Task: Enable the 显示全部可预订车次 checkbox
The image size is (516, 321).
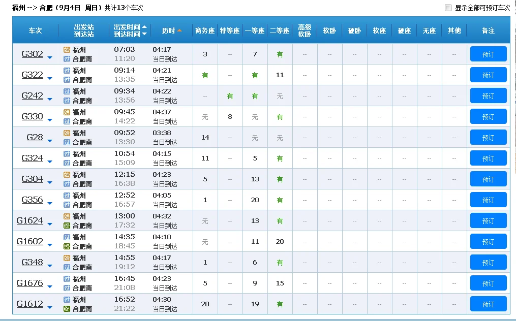Action: [x=447, y=7]
